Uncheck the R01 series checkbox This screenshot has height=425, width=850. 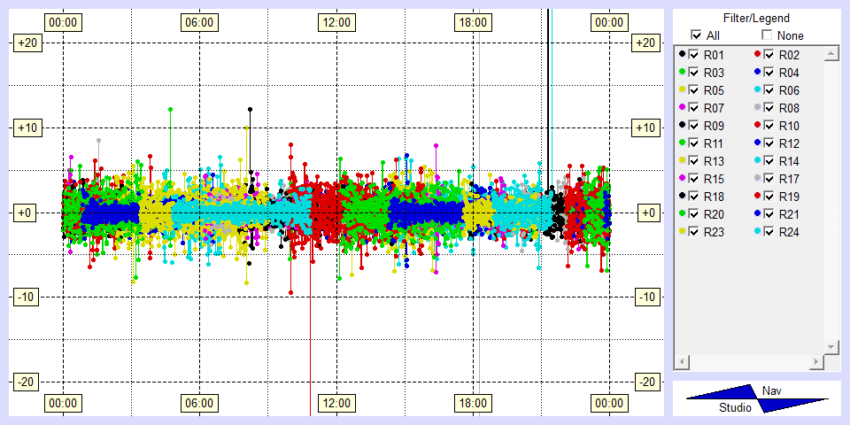click(x=693, y=55)
